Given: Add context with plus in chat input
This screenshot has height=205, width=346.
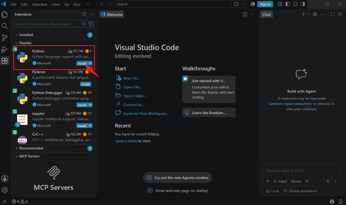Looking at the screenshot, I should [268, 181].
